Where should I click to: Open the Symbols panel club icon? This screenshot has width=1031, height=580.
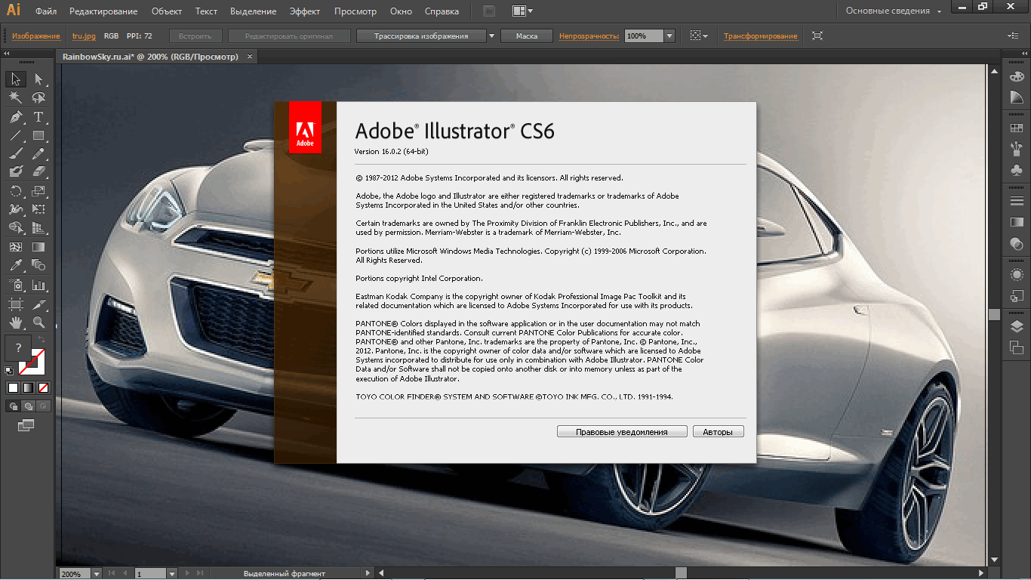1016,171
